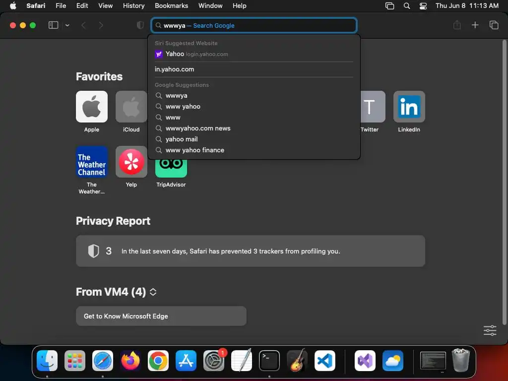The width and height of the screenshot is (508, 381).
Task: Select the 'www yahoo' Google suggestion
Action: pyautogui.click(x=254, y=107)
